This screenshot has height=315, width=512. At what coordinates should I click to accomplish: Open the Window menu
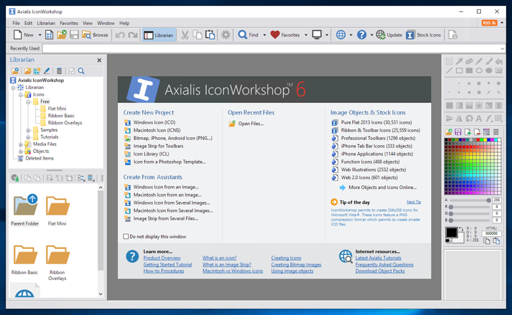106,23
